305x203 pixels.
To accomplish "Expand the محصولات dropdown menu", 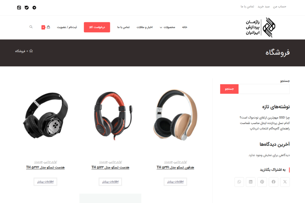I will pyautogui.click(x=167, y=27).
